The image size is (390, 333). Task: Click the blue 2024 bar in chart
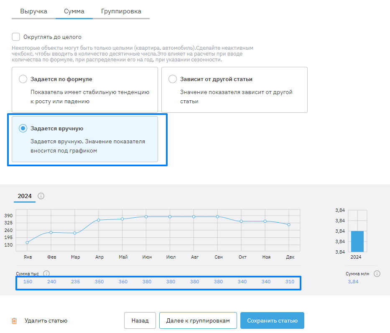point(357,241)
